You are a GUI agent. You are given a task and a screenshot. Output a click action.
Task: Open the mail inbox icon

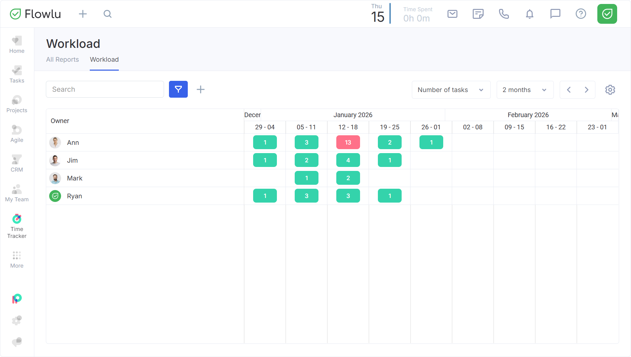[x=452, y=14]
